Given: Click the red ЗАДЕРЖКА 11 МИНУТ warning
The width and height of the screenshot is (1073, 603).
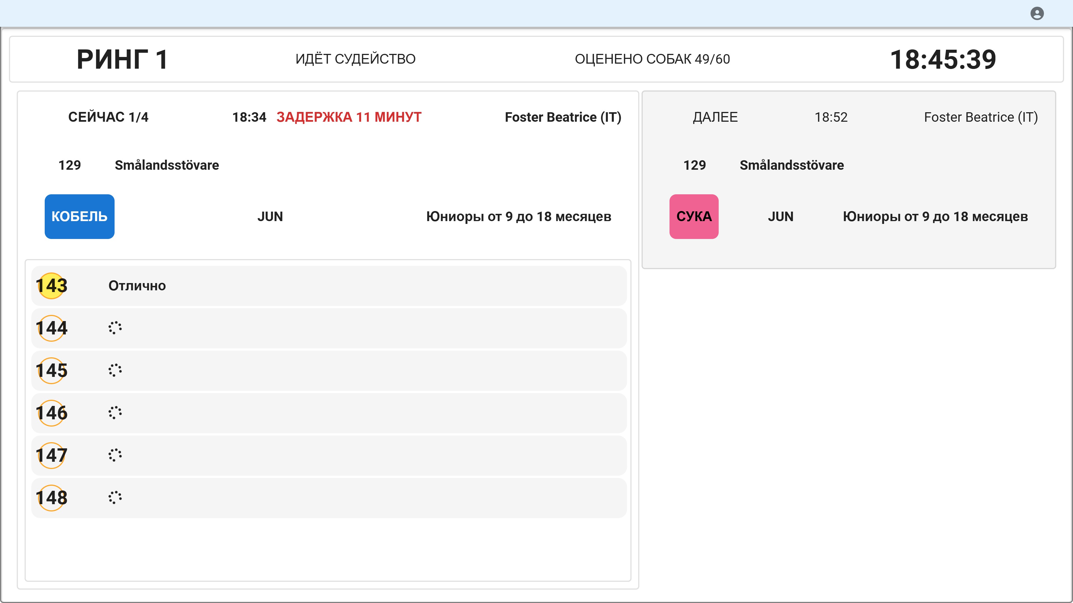Looking at the screenshot, I should pyautogui.click(x=349, y=117).
